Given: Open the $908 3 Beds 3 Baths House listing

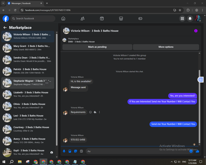Looking at the screenshot, I should pyautogui.click(x=81, y=42).
